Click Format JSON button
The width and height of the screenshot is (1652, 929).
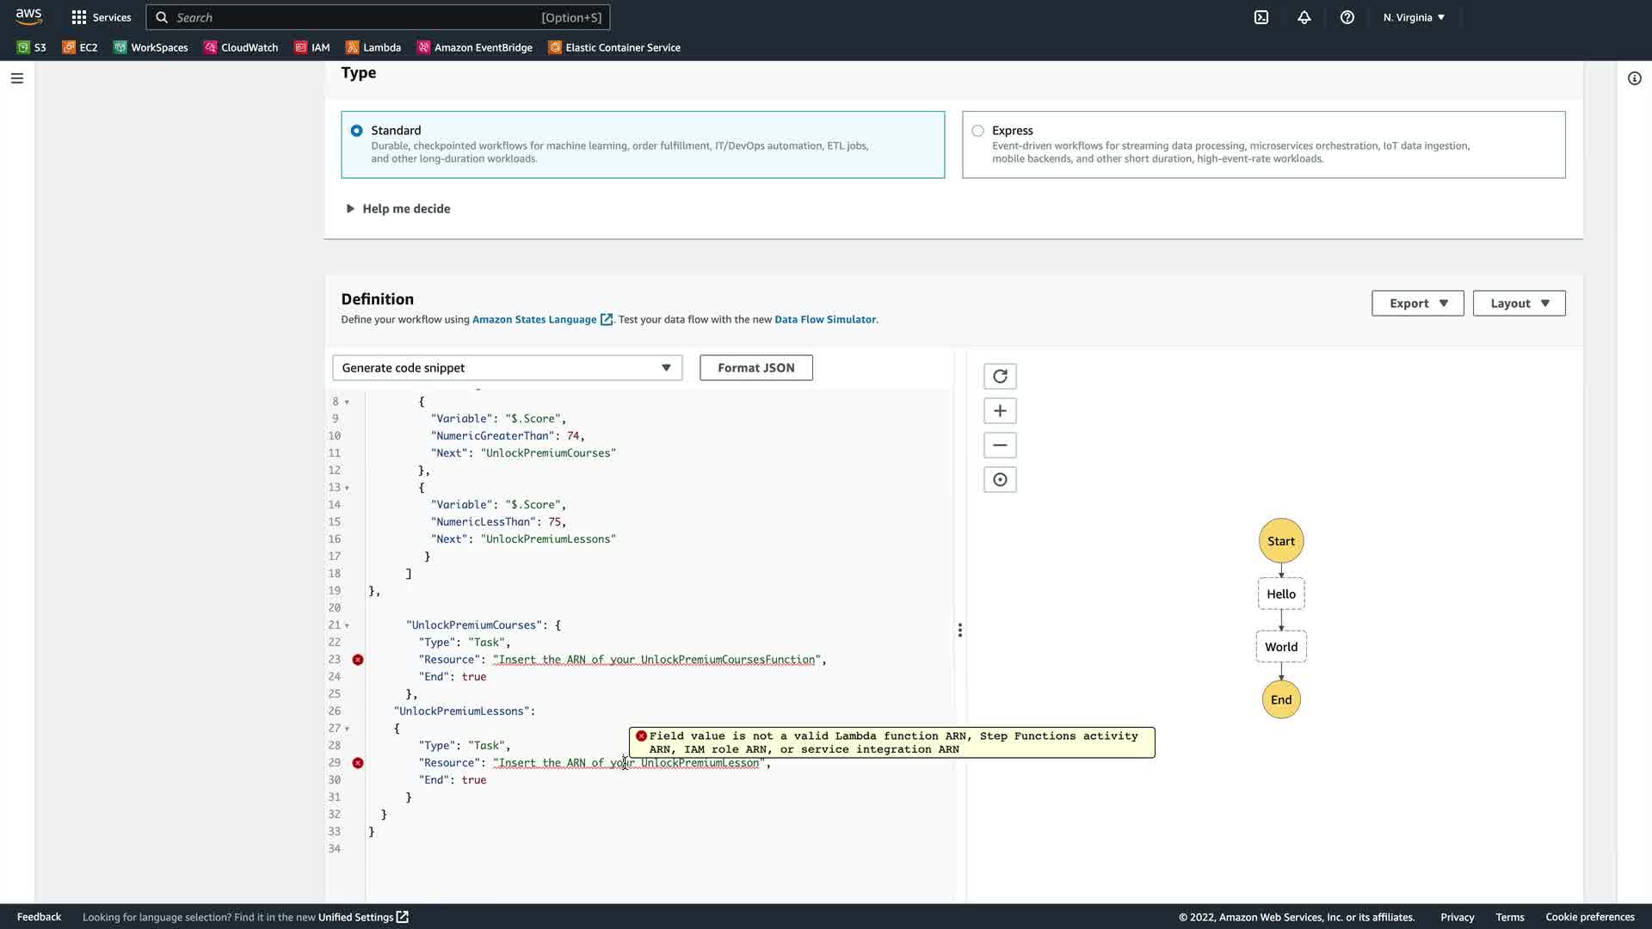point(755,367)
